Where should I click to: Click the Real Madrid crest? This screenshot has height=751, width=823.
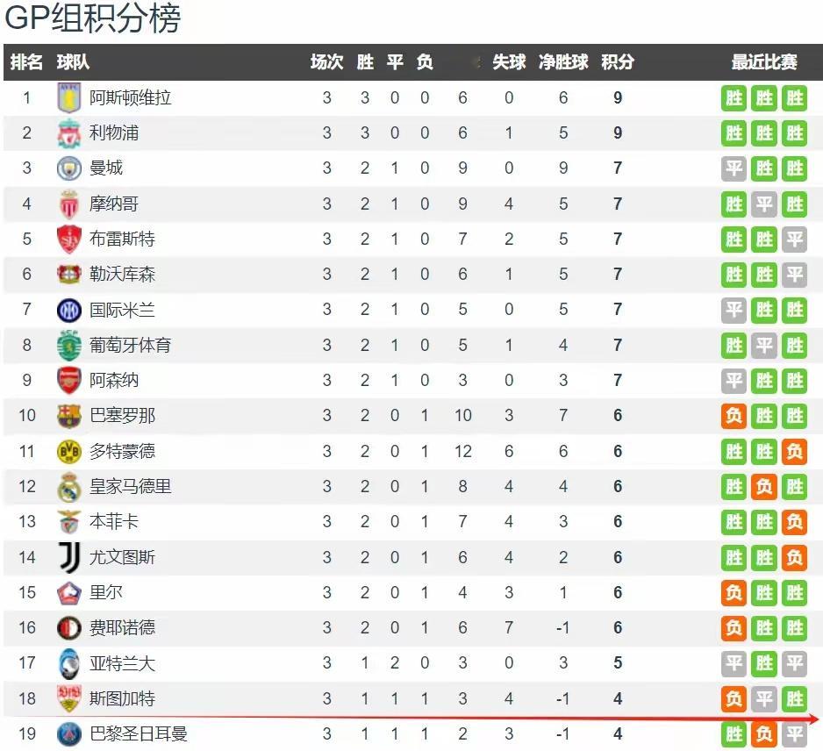(68, 487)
